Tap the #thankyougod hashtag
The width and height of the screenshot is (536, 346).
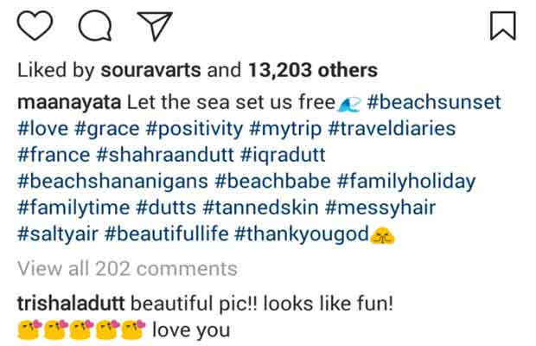[300, 234]
